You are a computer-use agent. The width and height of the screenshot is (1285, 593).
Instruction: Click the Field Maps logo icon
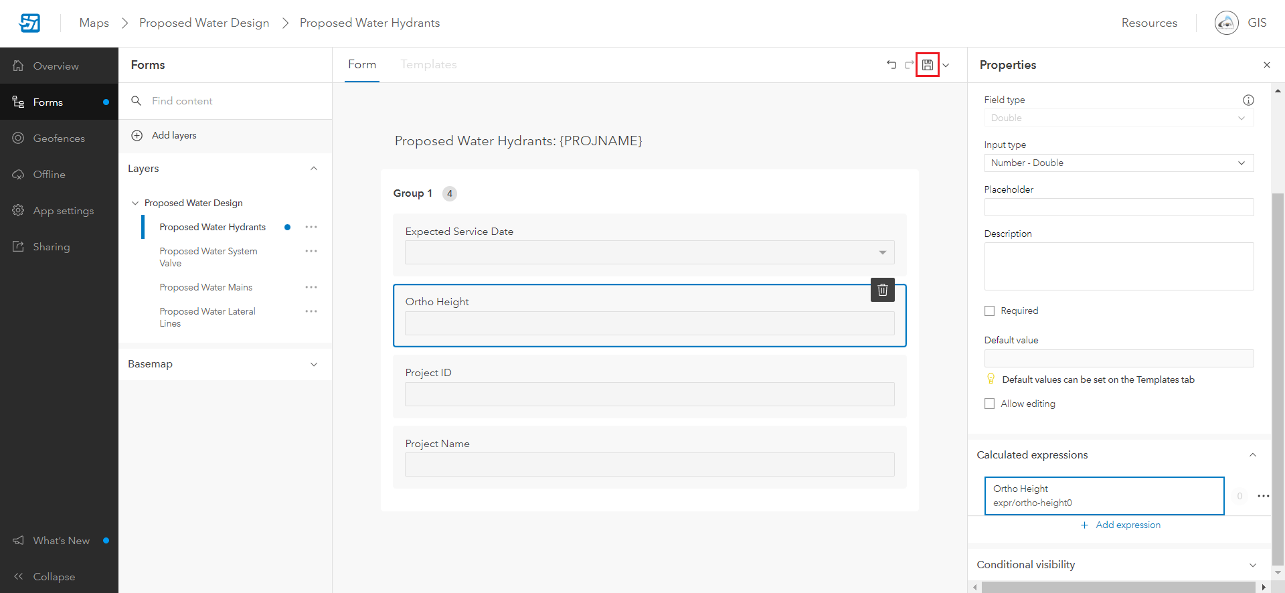coord(29,23)
